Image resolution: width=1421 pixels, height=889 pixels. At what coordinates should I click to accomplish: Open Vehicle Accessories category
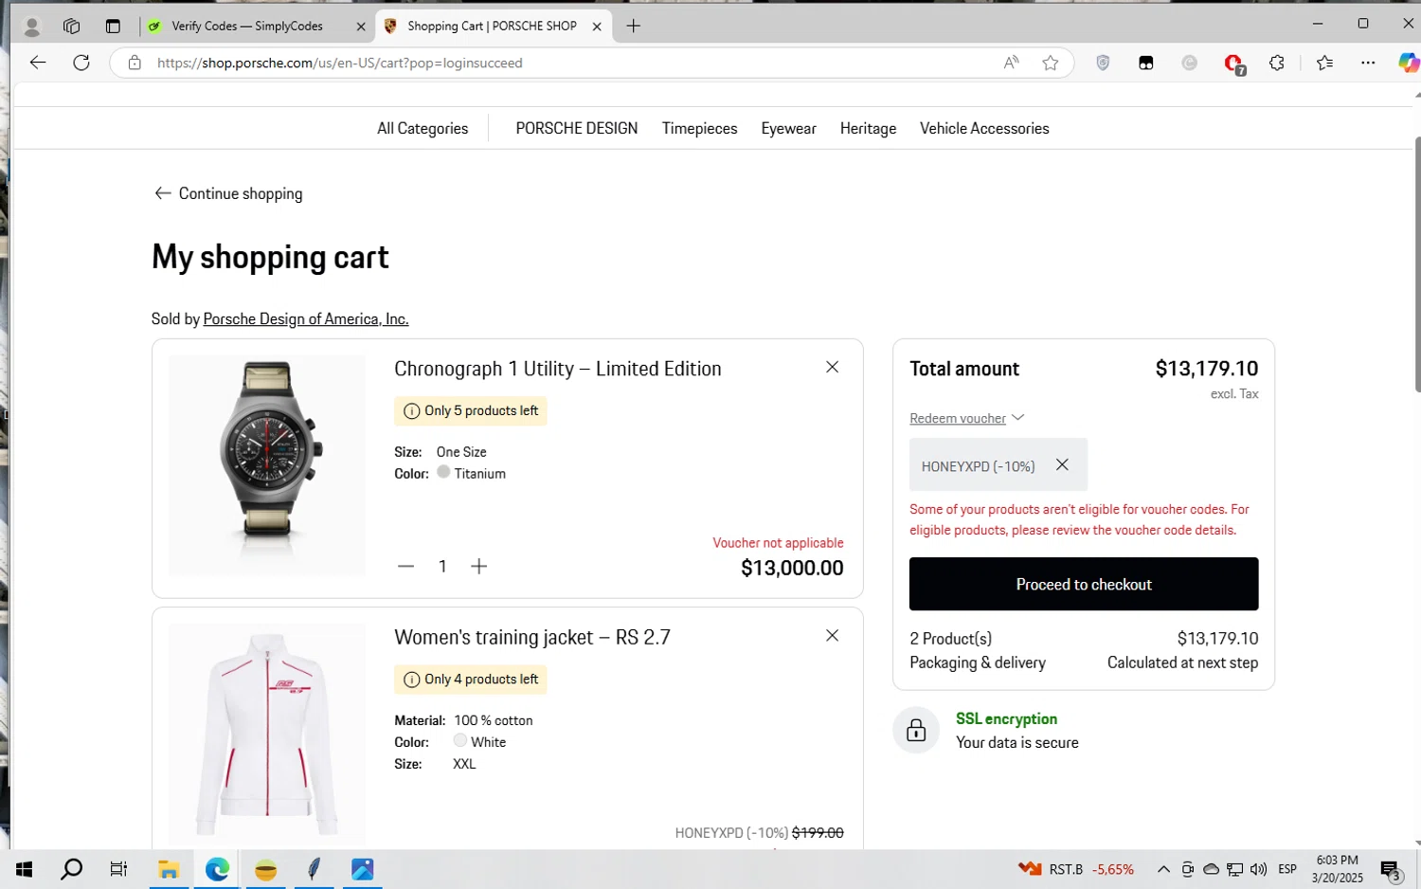tap(984, 128)
